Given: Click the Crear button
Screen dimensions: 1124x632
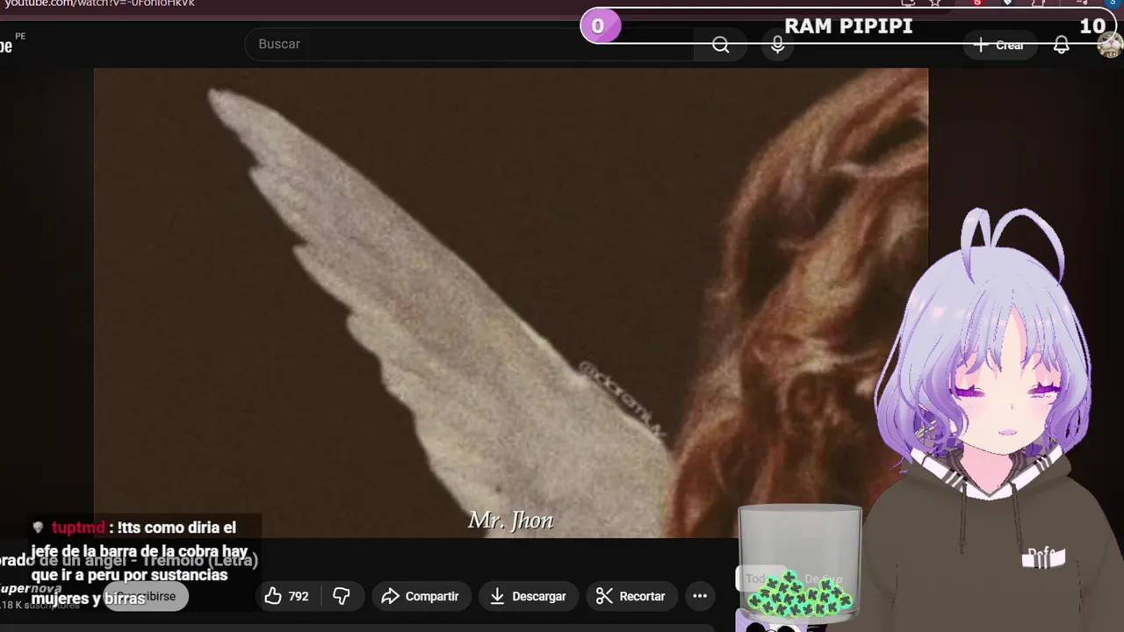Looking at the screenshot, I should [x=999, y=45].
